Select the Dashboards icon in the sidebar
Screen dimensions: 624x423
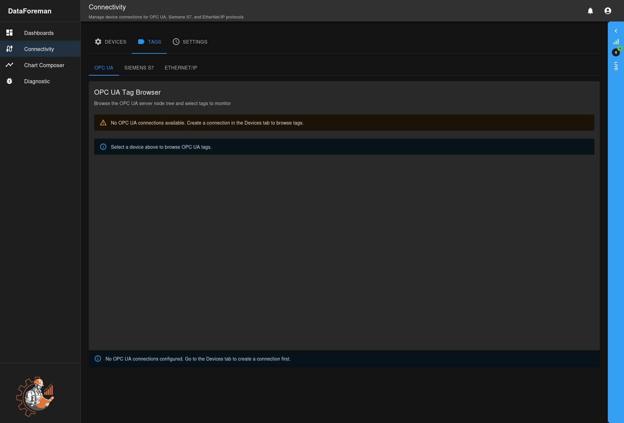pos(9,32)
